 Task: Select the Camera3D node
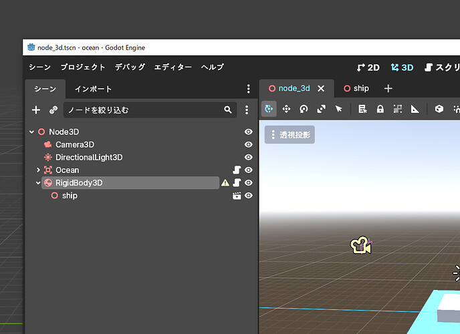(x=75, y=145)
